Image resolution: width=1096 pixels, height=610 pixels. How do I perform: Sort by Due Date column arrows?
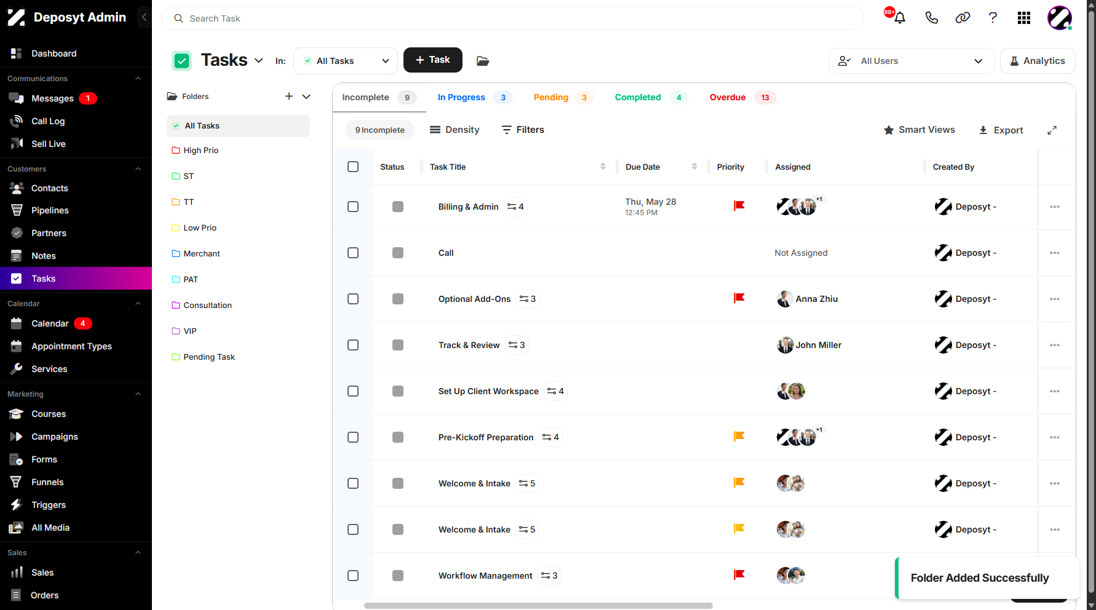(694, 167)
